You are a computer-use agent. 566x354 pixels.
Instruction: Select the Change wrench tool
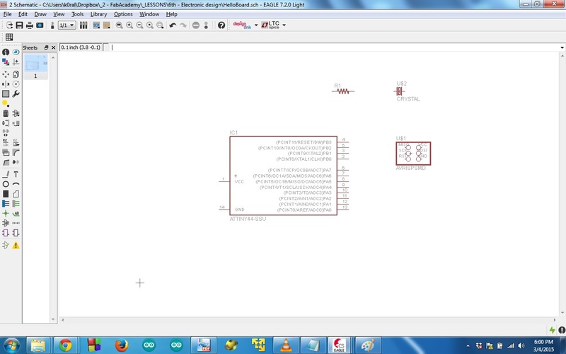pos(16,94)
